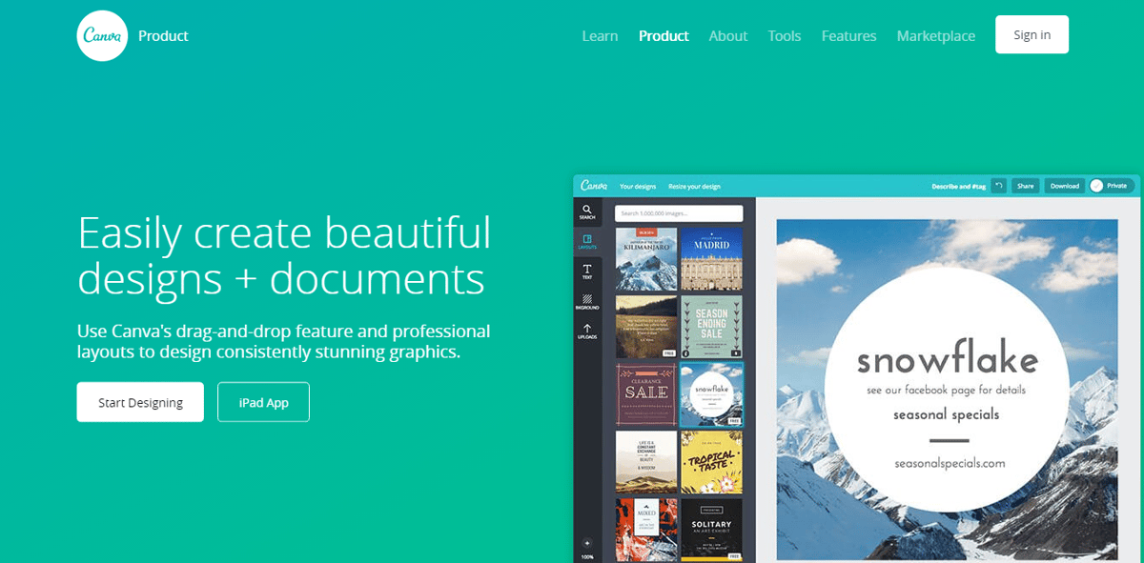This screenshot has height=563, width=1144.
Task: Open the Layouts panel icon
Action: pos(587,242)
